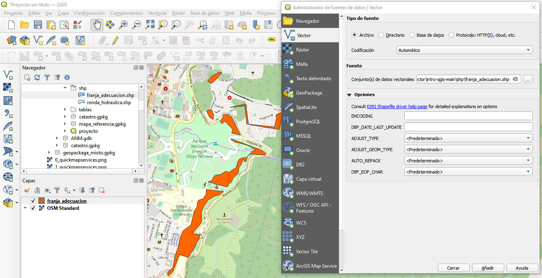Switch to the GeoPackage source tab
This screenshot has height=278, width=542.
pos(310,93)
